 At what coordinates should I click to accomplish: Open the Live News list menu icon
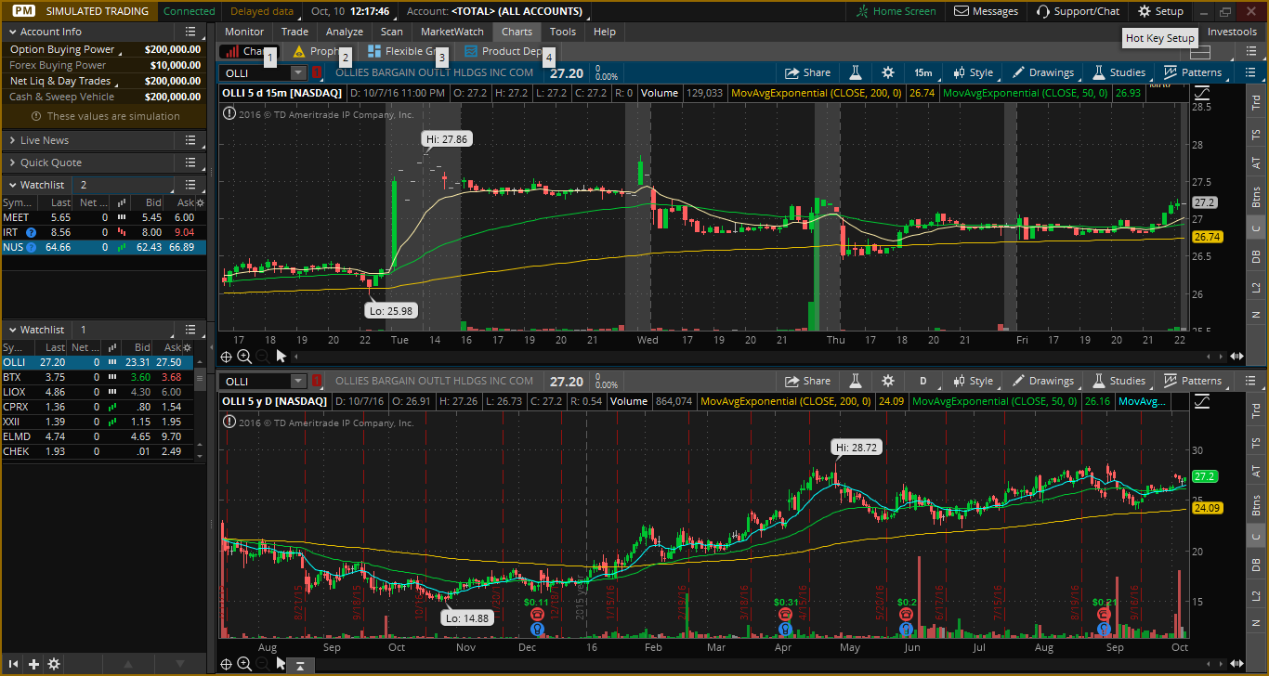190,140
